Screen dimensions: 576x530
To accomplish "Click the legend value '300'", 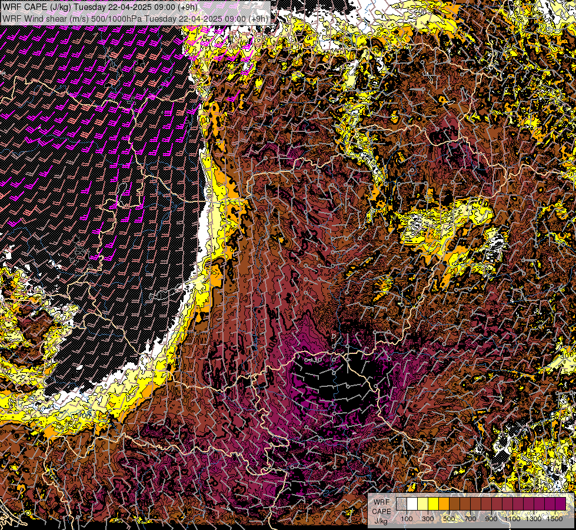I will [428, 519].
